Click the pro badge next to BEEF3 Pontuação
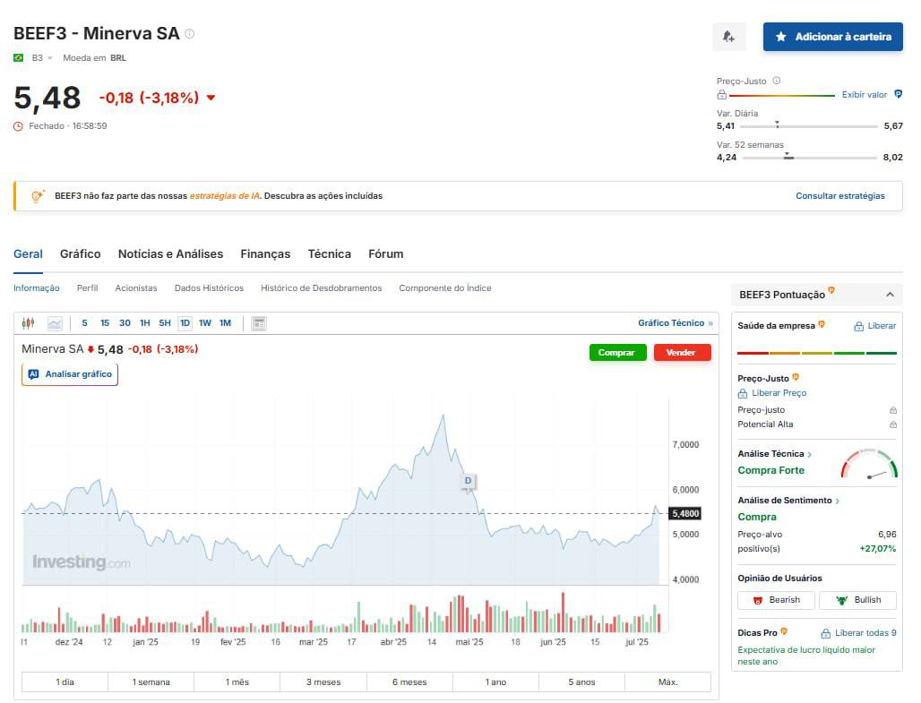Viewport: 921px width, 703px height. tap(831, 289)
